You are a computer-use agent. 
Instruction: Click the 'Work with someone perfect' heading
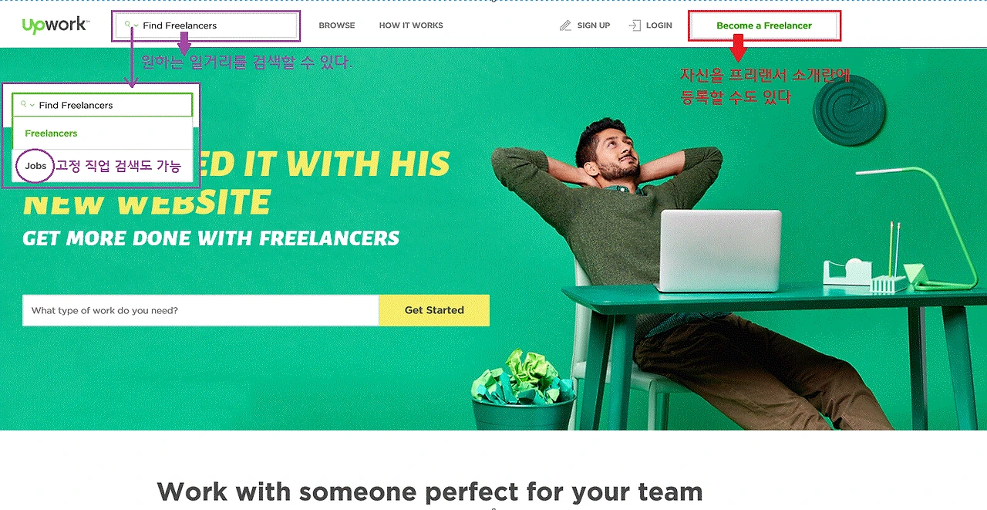click(x=429, y=491)
